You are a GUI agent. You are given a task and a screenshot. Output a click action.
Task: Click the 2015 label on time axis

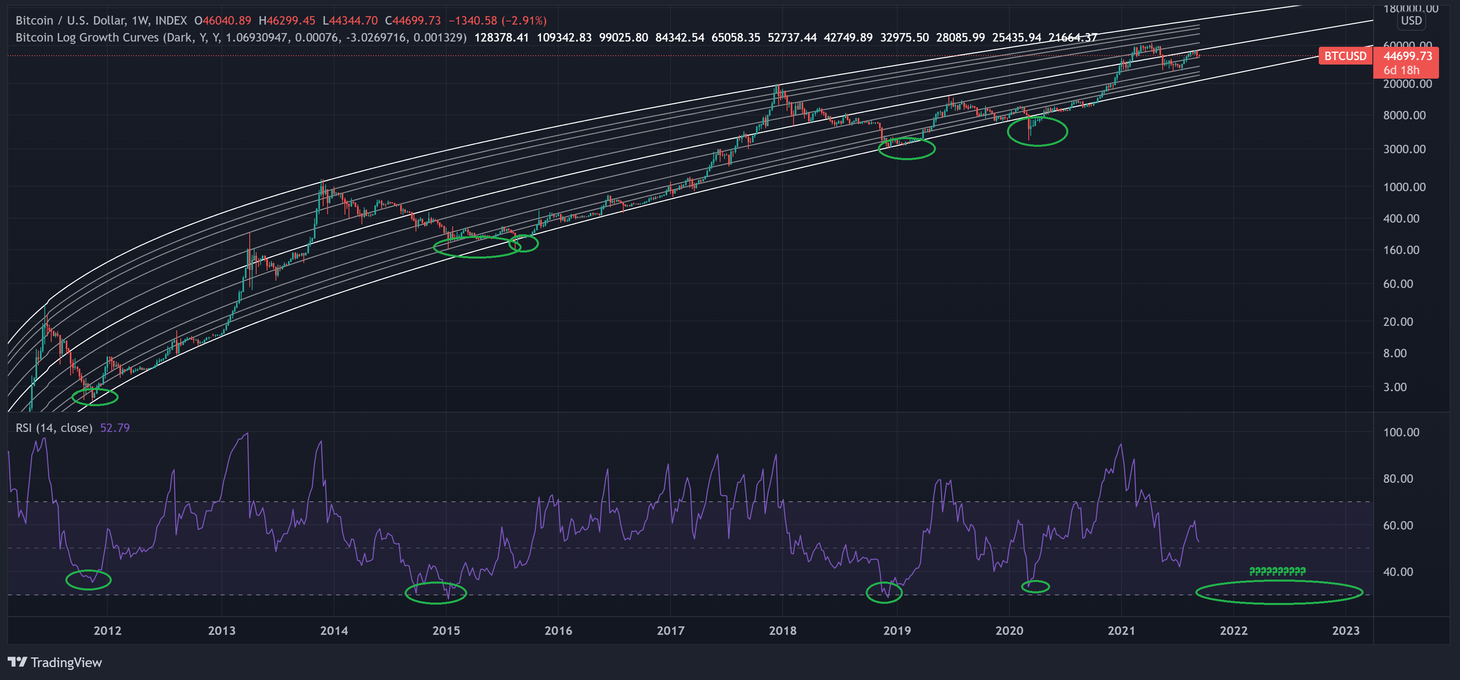coord(446,631)
